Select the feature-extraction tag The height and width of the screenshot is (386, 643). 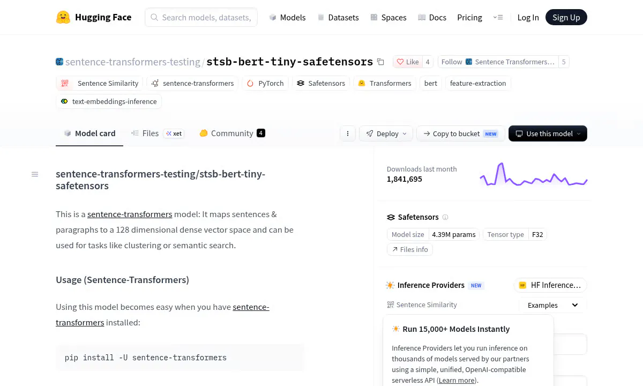[x=478, y=83]
